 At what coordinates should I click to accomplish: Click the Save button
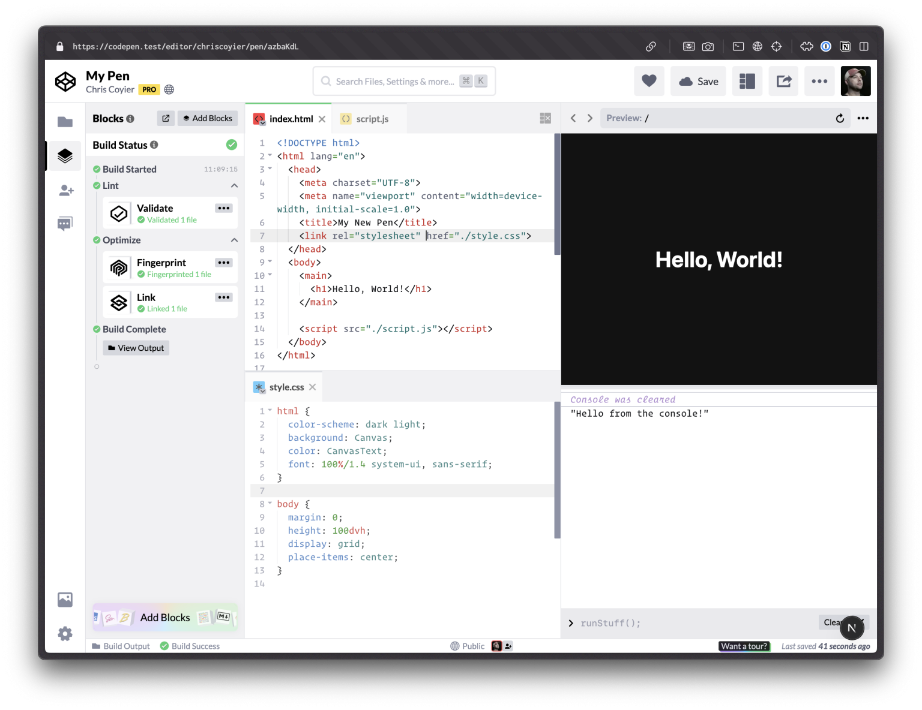point(698,81)
